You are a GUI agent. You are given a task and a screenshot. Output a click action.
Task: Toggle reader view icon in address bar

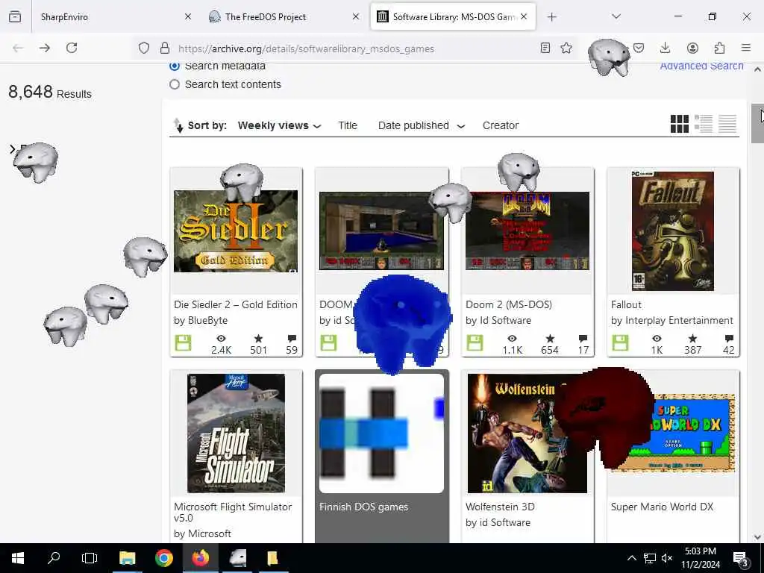click(545, 48)
